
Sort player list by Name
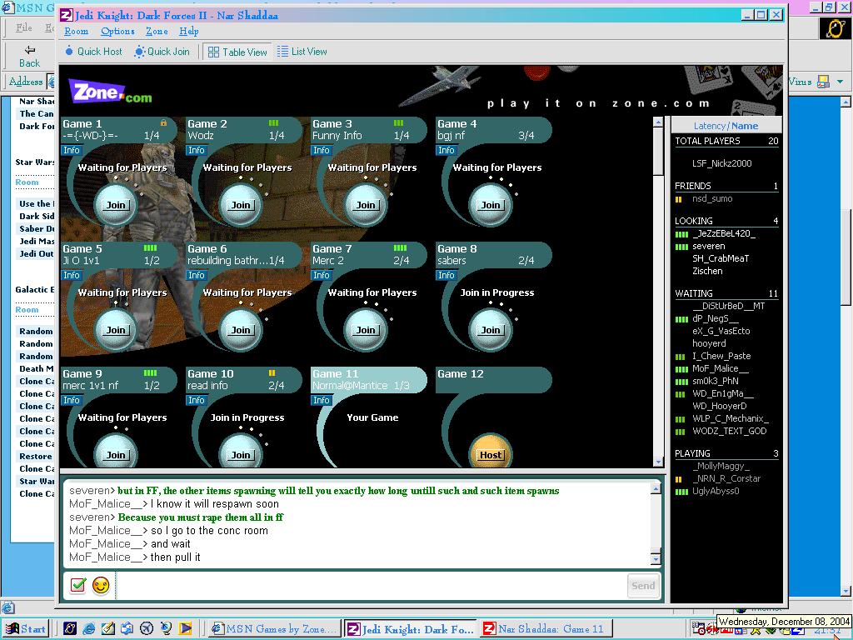point(744,126)
